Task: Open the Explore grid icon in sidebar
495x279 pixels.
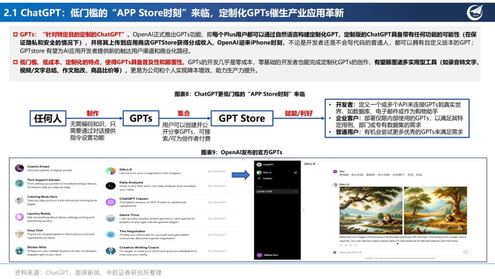Action: [259, 179]
